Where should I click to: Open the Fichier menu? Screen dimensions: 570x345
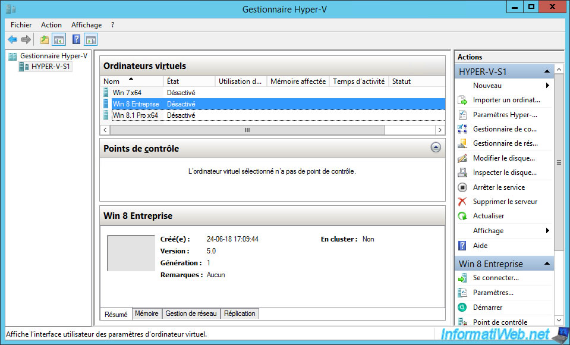(21, 25)
